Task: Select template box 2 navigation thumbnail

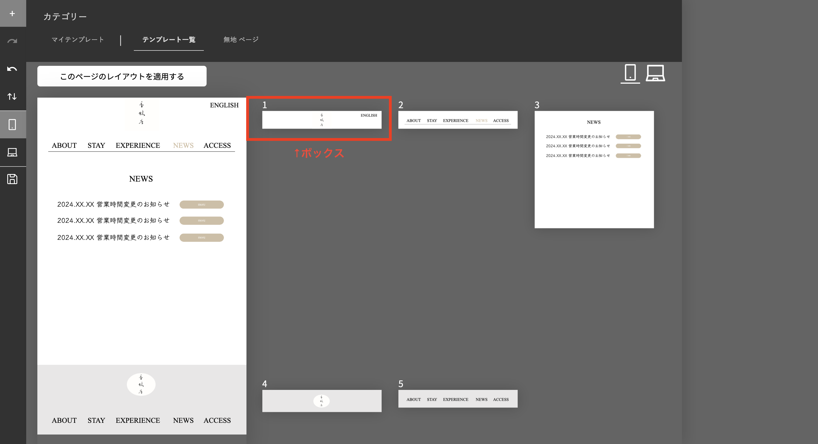Action: click(x=458, y=120)
